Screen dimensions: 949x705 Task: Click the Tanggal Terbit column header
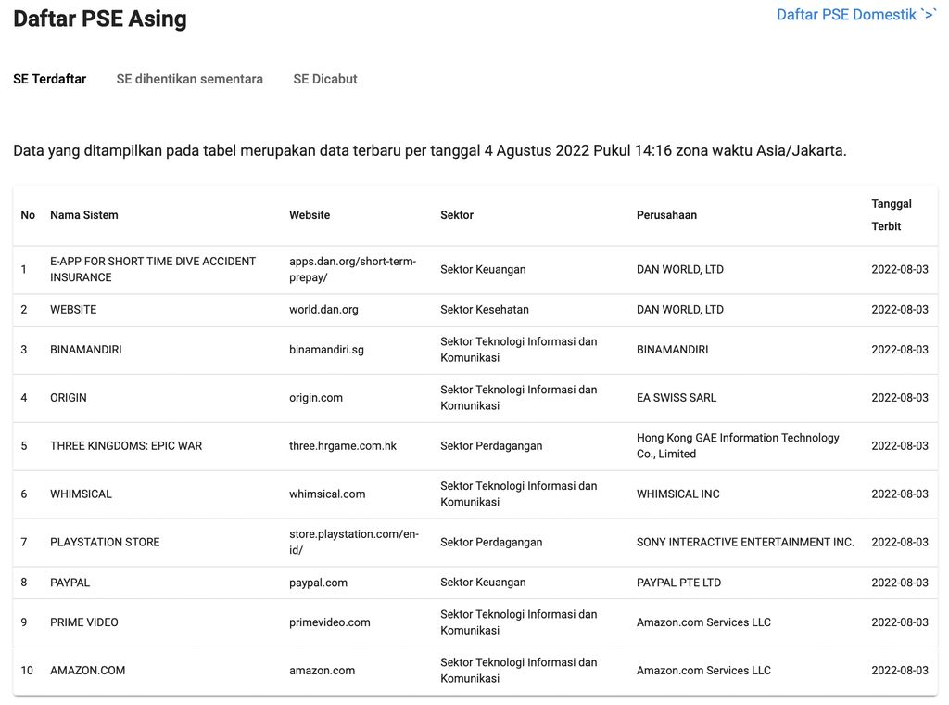[x=892, y=215]
